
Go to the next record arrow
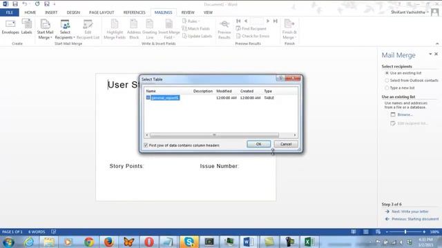pyautogui.click(x=268, y=21)
